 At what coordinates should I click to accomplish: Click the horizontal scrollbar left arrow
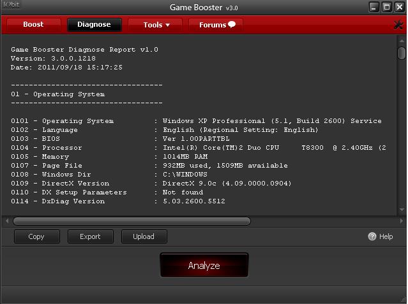7,221
